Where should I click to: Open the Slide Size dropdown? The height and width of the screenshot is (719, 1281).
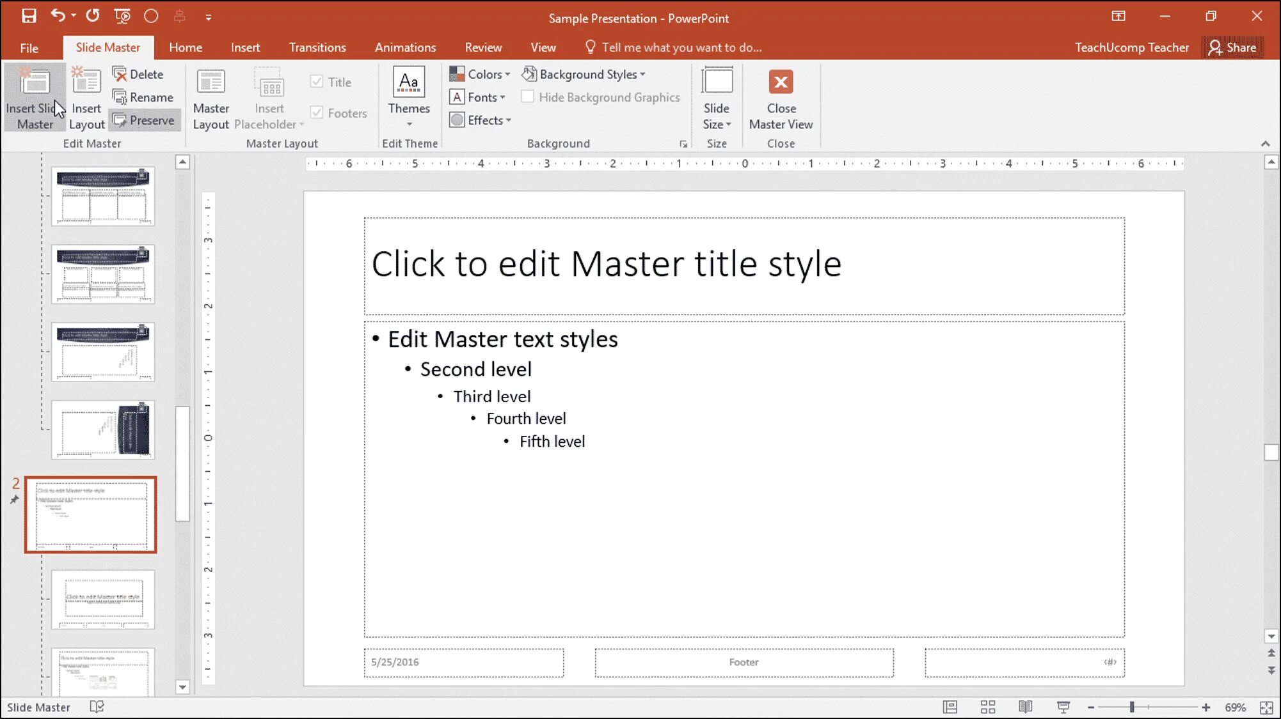tap(717, 116)
